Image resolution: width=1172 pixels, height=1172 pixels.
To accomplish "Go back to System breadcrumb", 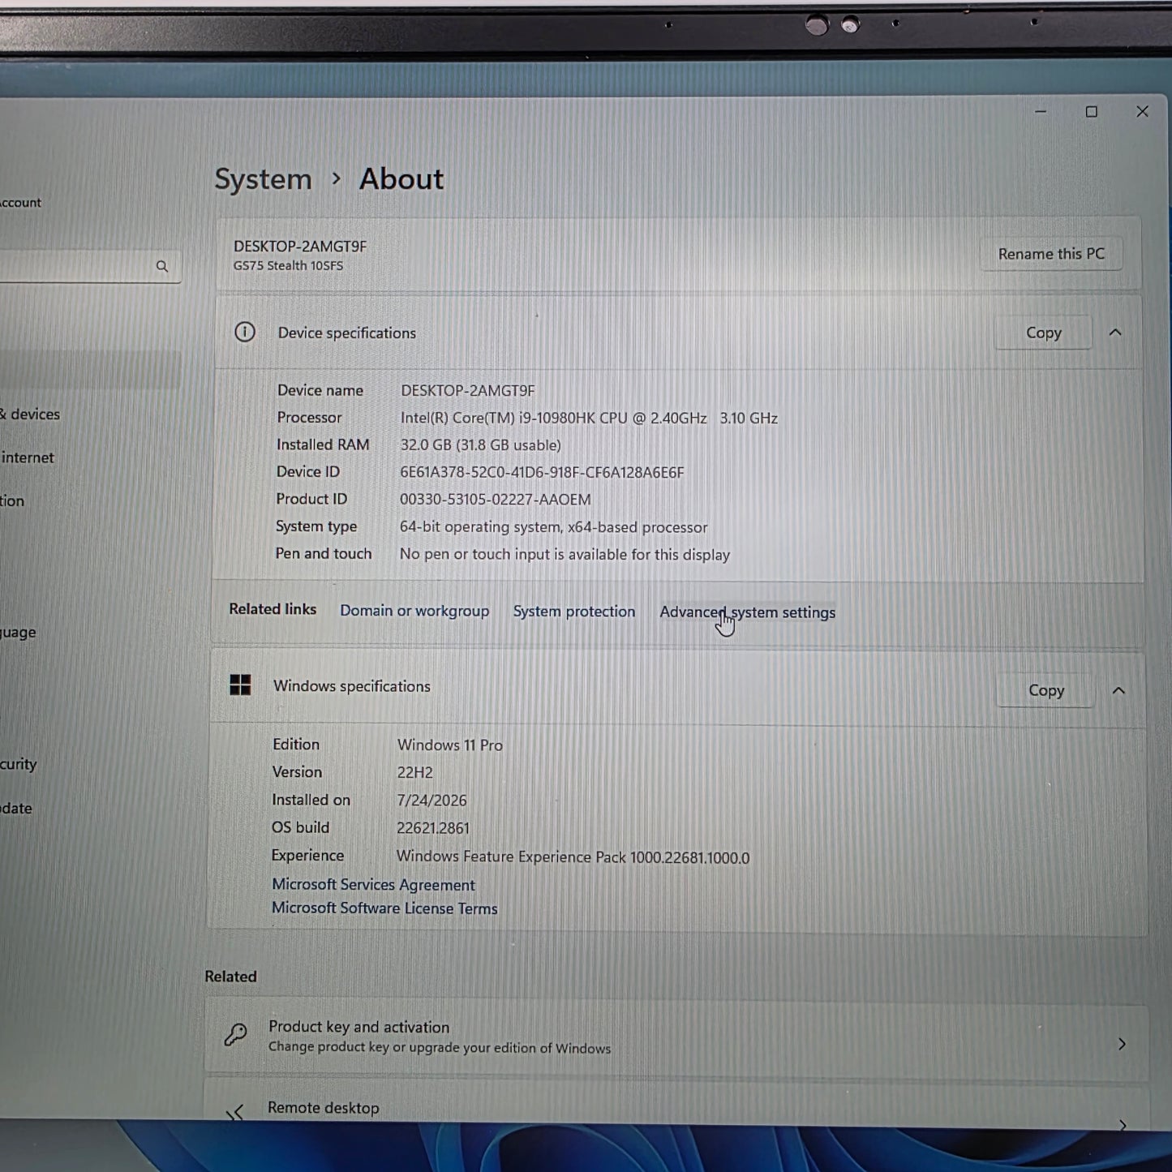I will click(263, 179).
